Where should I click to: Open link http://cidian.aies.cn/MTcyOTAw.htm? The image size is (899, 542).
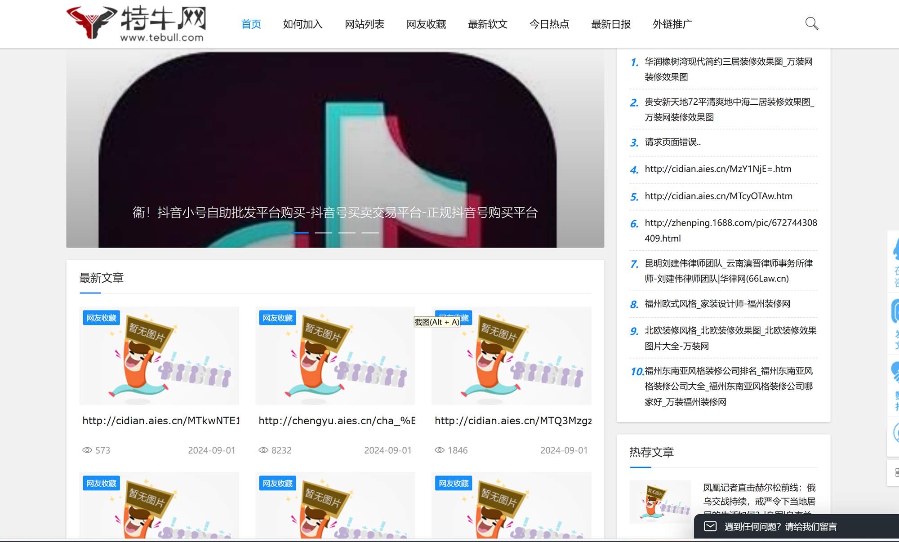[718, 196]
